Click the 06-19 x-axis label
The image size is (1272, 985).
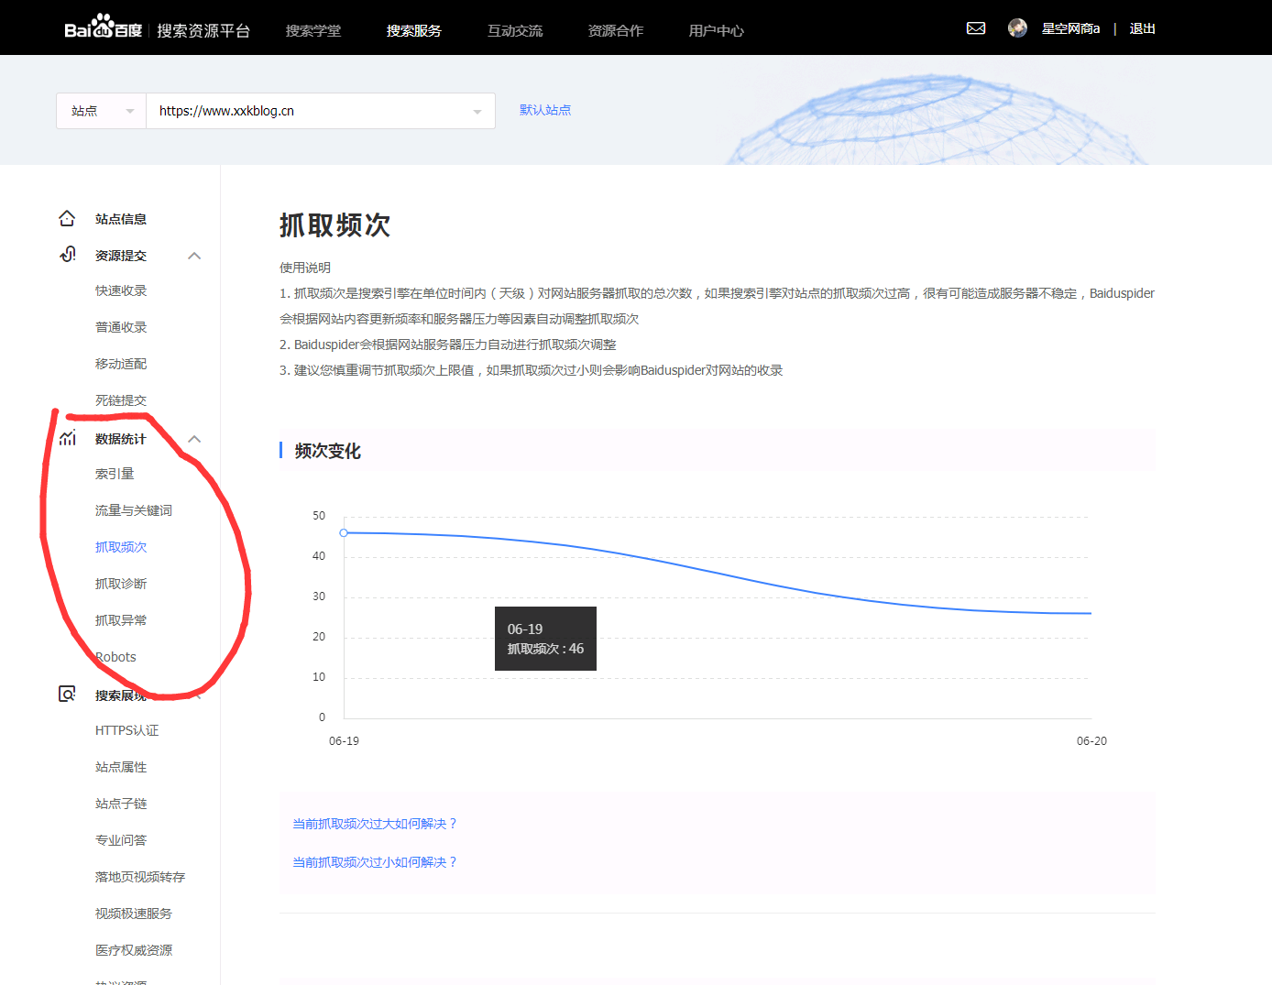[x=344, y=740]
